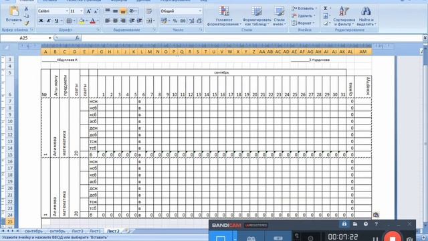Click the AutoSum sigma icon
428x241 pixels.
coord(326,9)
